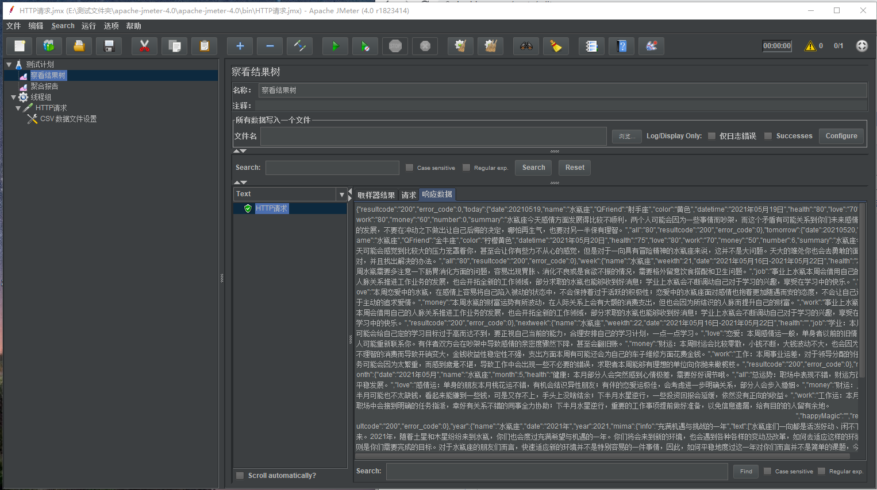Enable the 仅日志错误 checkbox
The height and width of the screenshot is (490, 877).
[711, 136]
